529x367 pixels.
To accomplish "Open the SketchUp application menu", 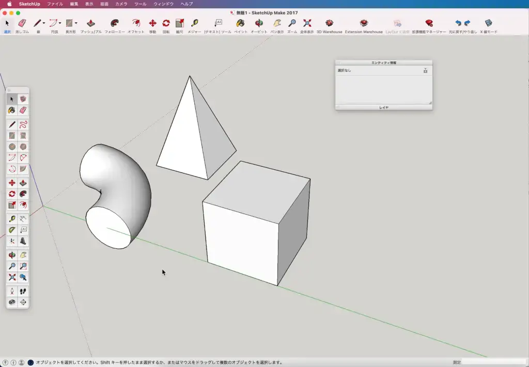I will (29, 4).
